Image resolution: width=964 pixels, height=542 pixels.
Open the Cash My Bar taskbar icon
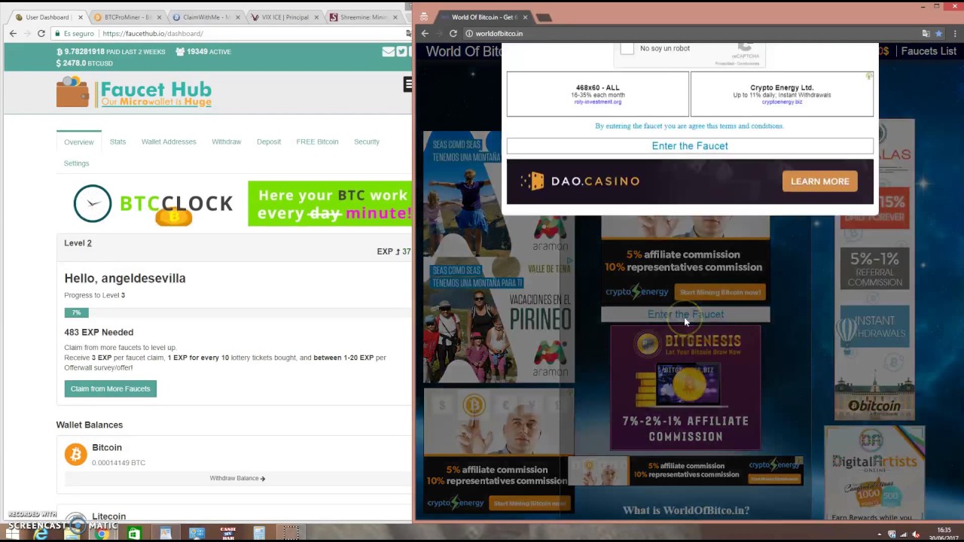tap(227, 534)
